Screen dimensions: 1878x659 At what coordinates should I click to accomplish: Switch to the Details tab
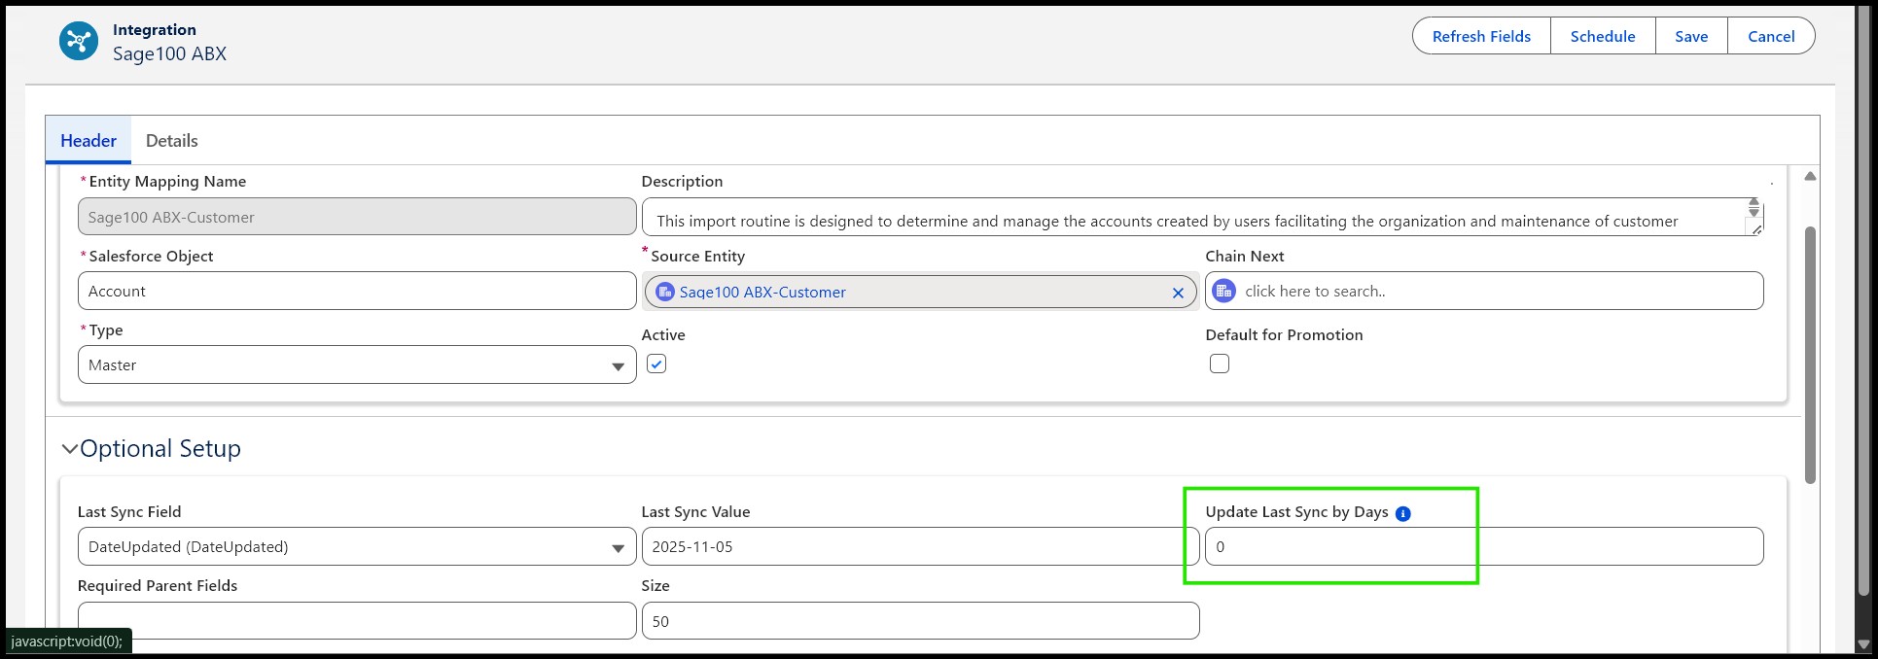172,141
